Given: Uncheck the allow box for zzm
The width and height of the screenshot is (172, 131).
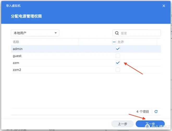Looking at the screenshot, I should (x=118, y=63).
